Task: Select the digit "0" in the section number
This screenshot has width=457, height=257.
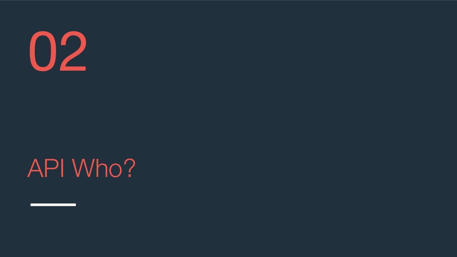Action: tap(43, 51)
